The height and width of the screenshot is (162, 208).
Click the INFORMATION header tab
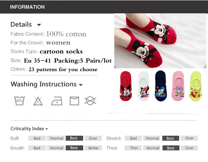pyautogui.click(x=27, y=7)
